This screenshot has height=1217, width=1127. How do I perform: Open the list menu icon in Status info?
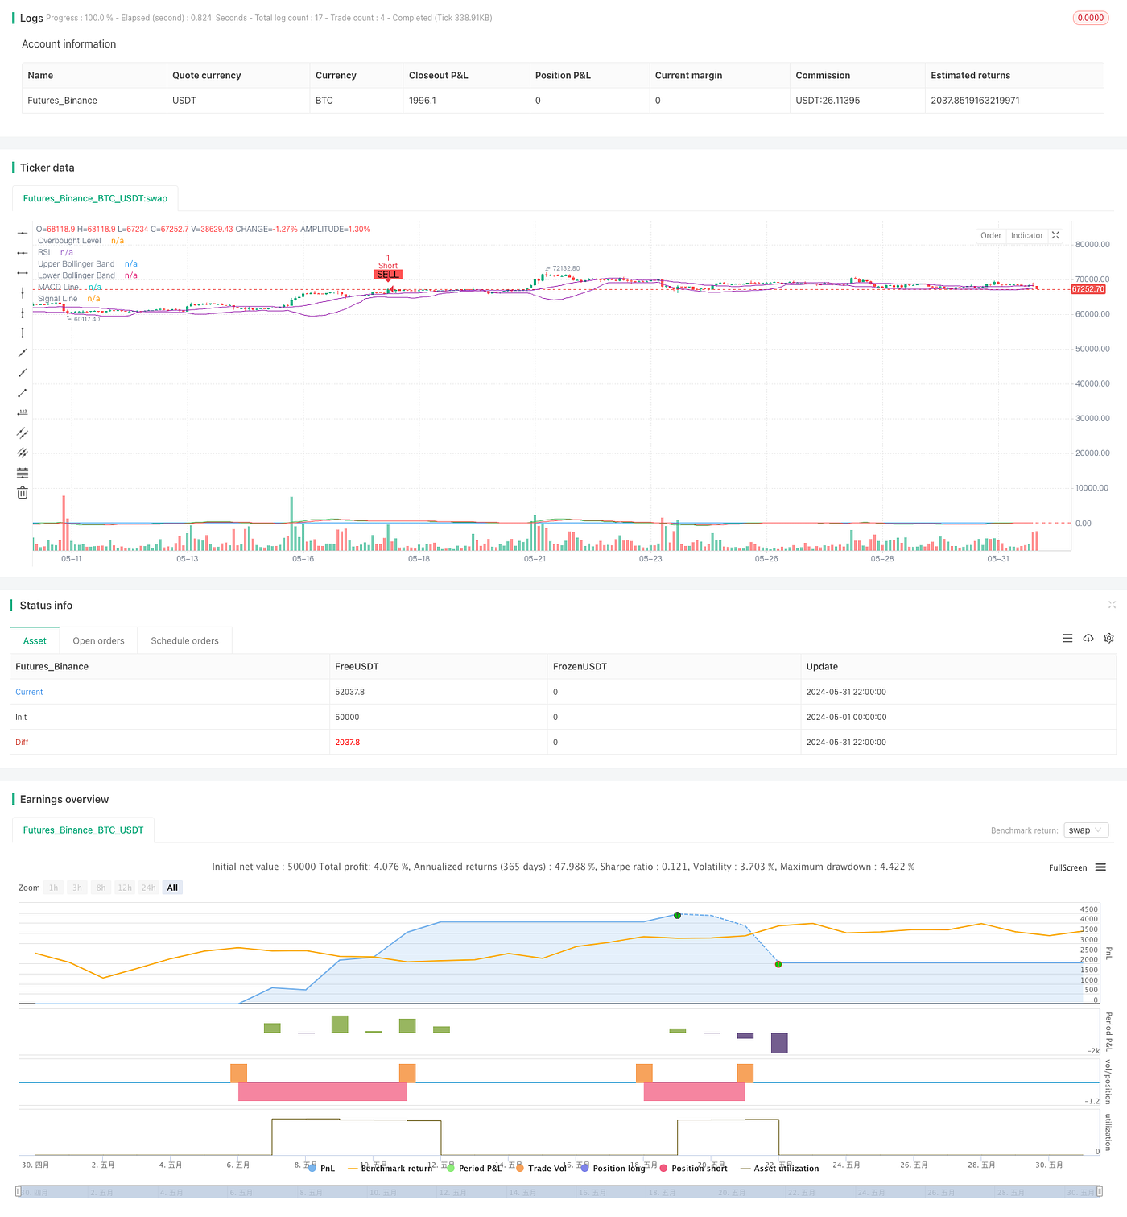pos(1067,638)
